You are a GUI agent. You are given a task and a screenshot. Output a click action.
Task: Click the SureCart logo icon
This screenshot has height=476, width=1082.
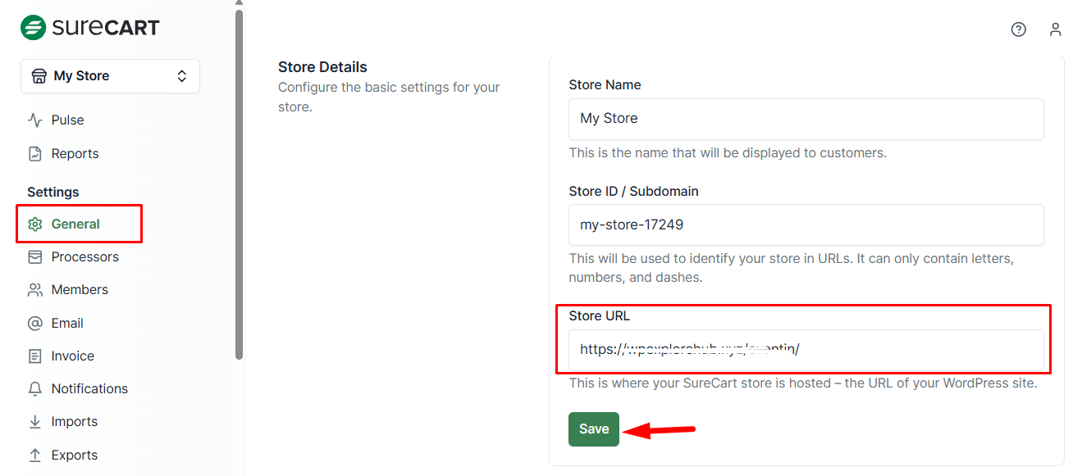[x=34, y=27]
